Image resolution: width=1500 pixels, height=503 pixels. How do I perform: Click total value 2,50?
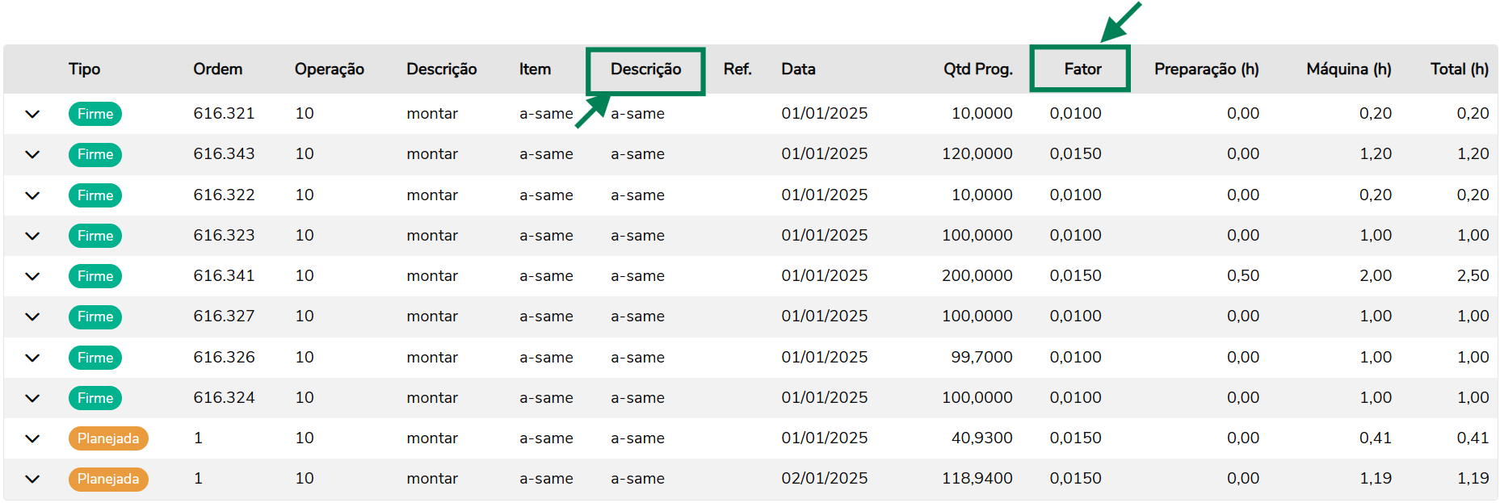(x=1473, y=276)
